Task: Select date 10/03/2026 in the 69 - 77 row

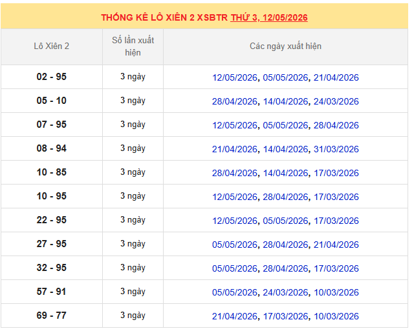Action: point(336,316)
